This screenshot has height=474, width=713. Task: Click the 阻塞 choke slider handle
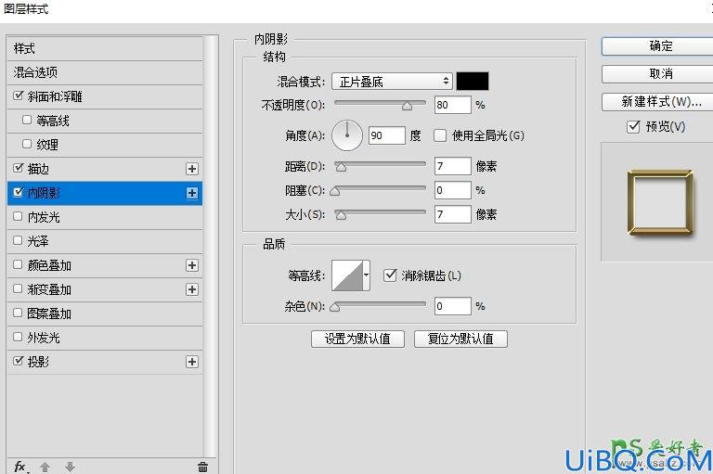(x=335, y=191)
